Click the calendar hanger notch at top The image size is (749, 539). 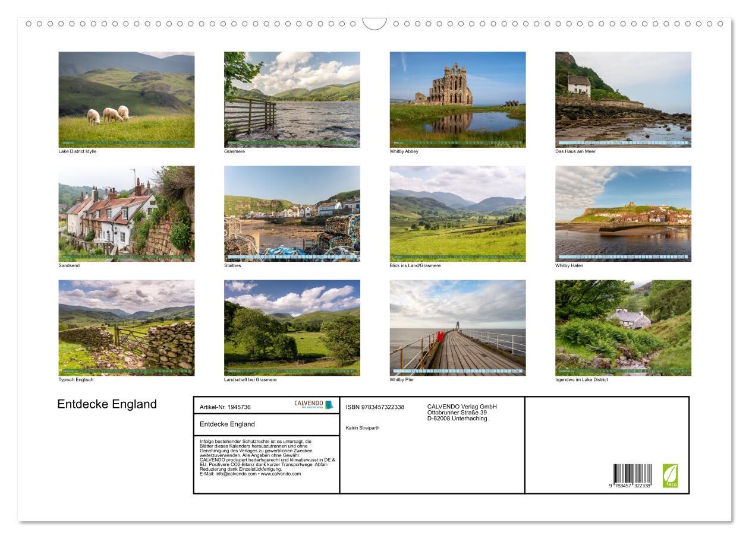[374, 24]
